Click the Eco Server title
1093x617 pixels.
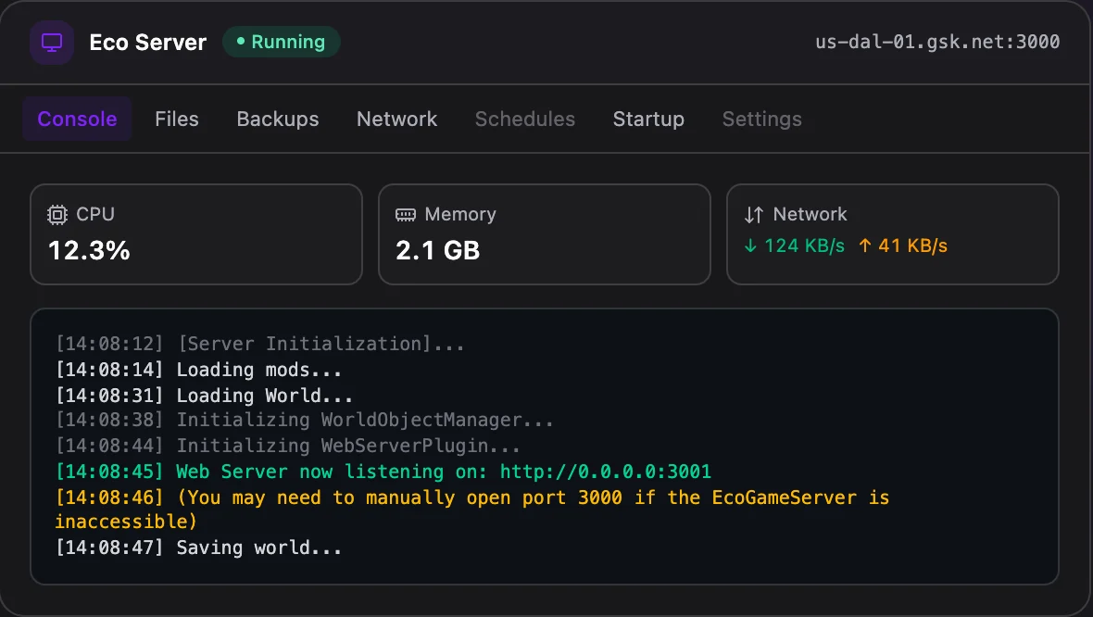click(x=148, y=43)
